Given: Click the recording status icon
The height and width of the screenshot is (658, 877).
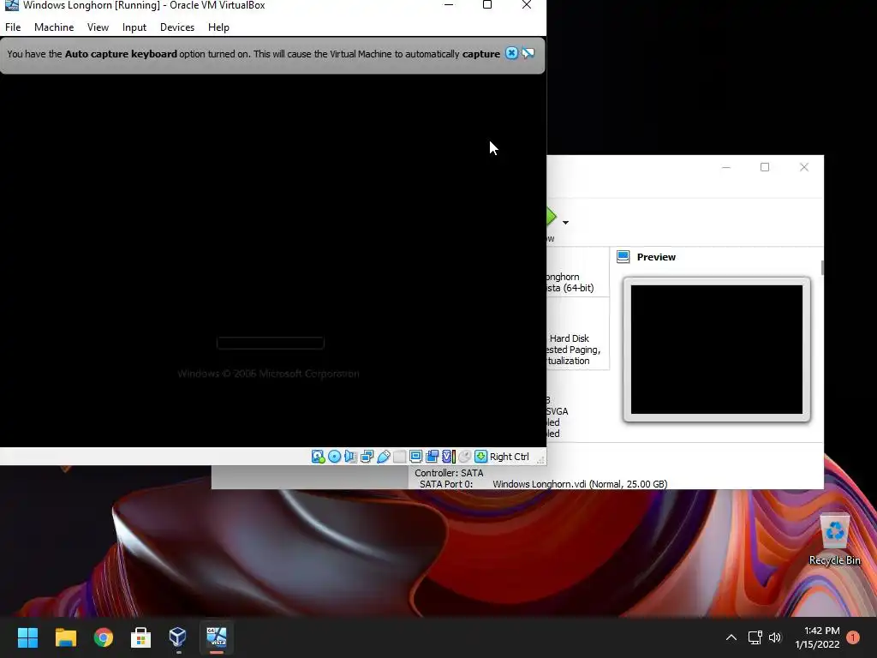Looking at the screenshot, I should point(432,457).
